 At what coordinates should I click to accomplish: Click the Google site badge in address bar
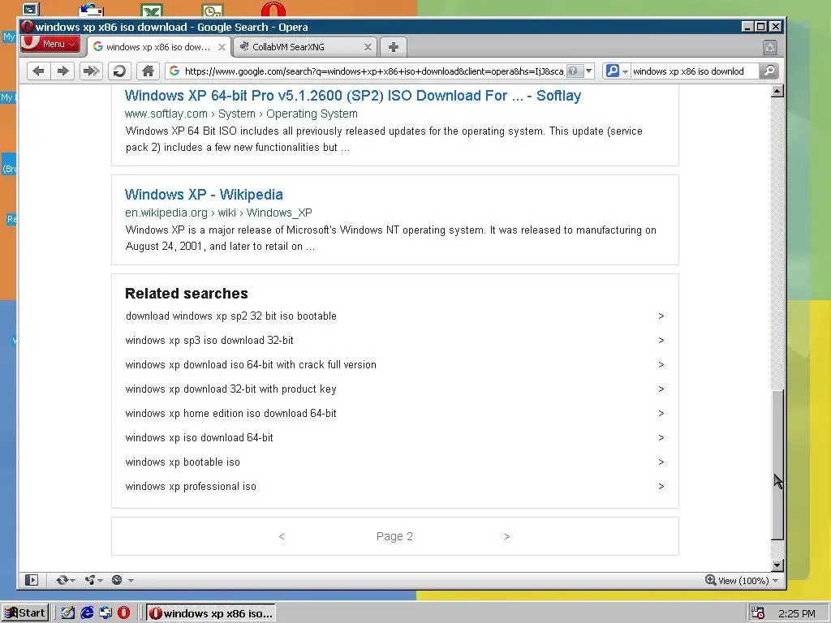point(174,71)
